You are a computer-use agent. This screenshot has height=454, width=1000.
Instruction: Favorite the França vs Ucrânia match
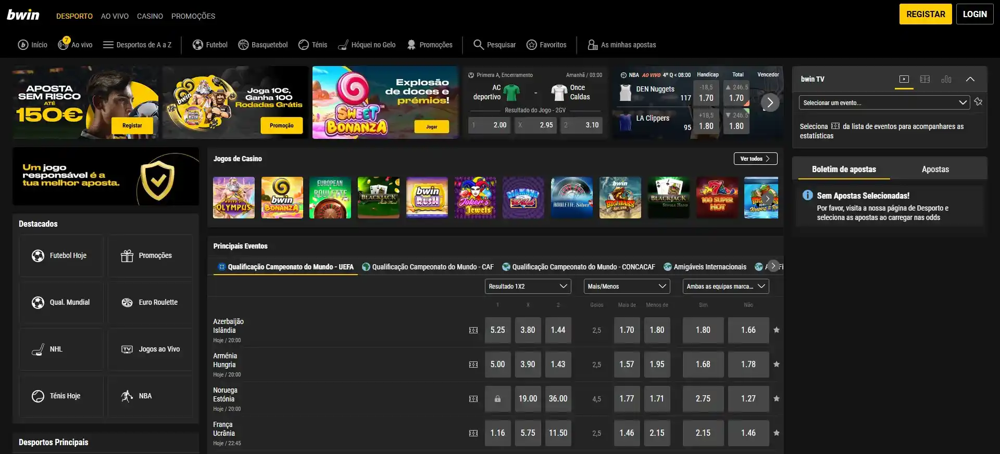[x=777, y=433]
